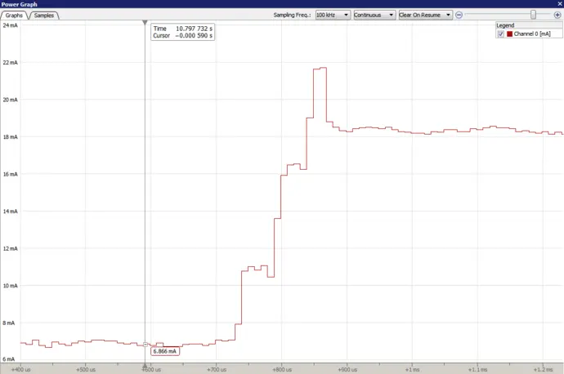Open the Clear On Resume dropdown
The height and width of the screenshot is (374, 564).
point(425,15)
